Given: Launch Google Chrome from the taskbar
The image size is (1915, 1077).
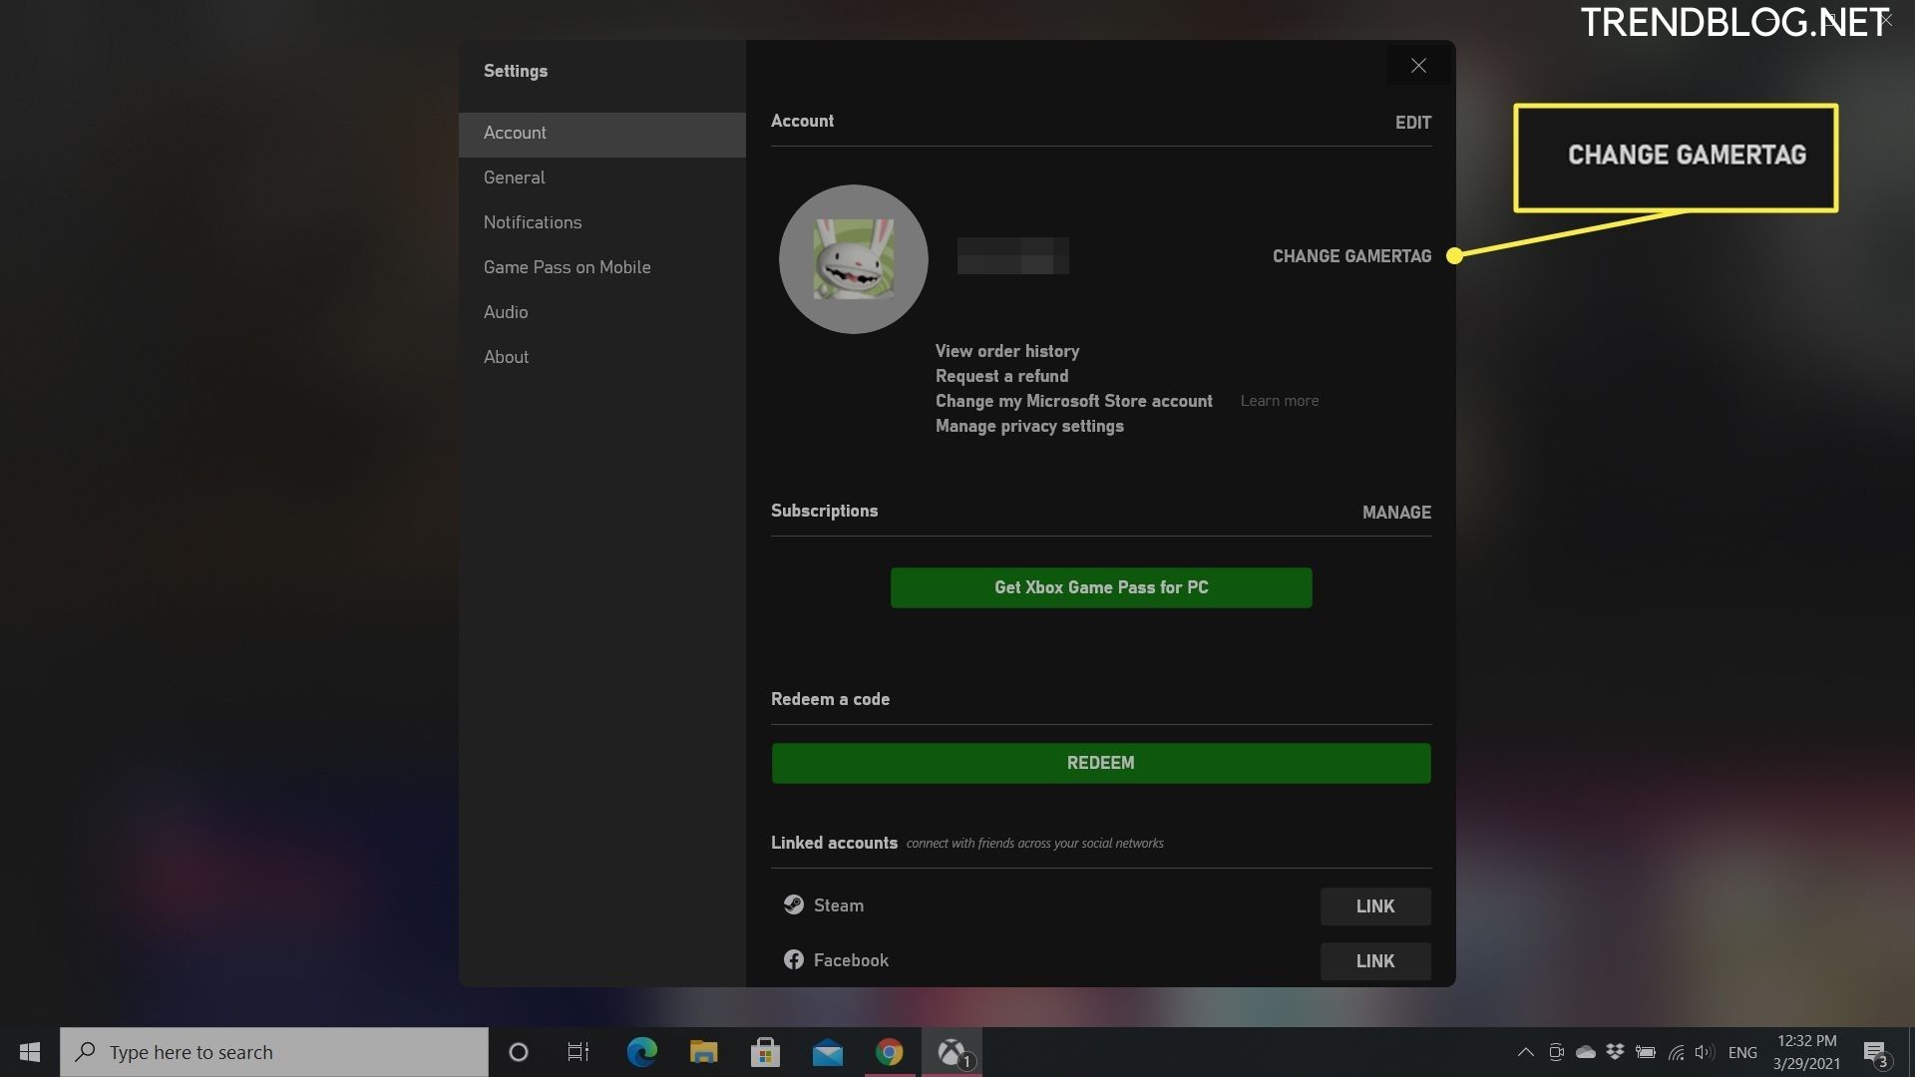Looking at the screenshot, I should tap(888, 1051).
